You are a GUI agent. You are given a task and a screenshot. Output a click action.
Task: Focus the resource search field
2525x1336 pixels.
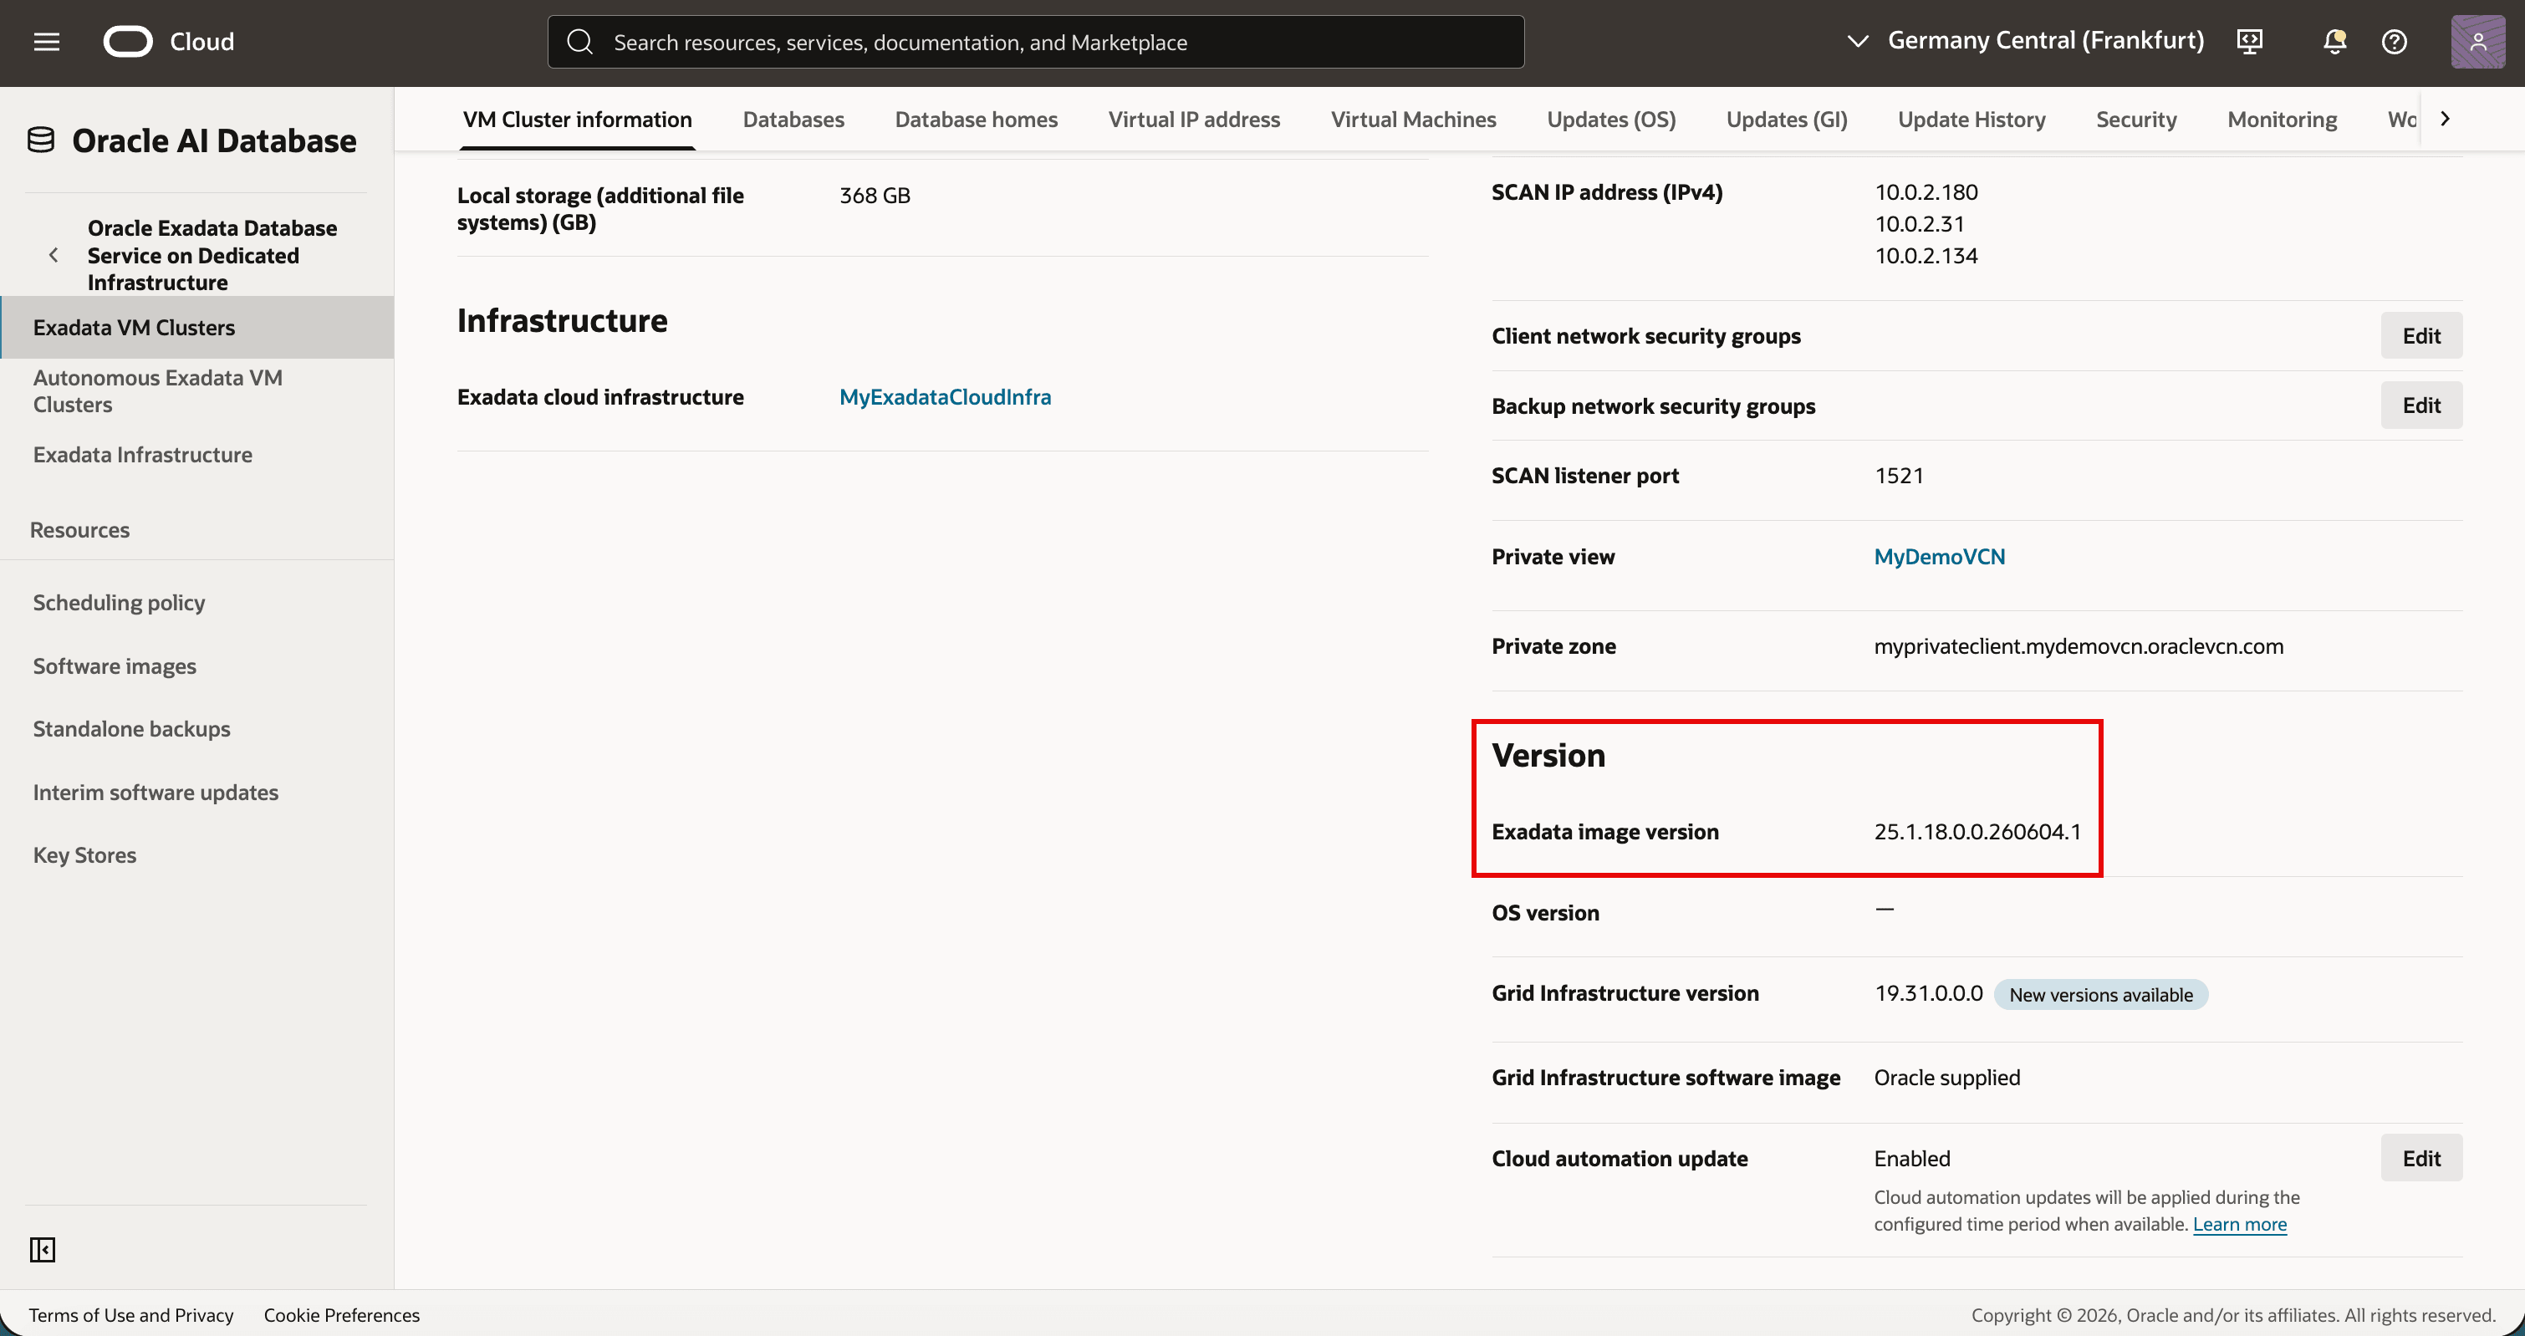1035,41
